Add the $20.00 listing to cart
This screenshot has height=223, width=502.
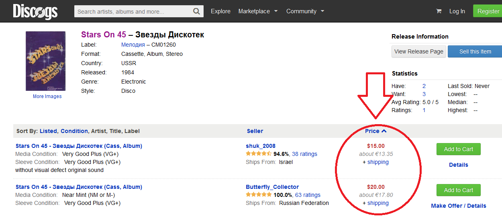[459, 190]
